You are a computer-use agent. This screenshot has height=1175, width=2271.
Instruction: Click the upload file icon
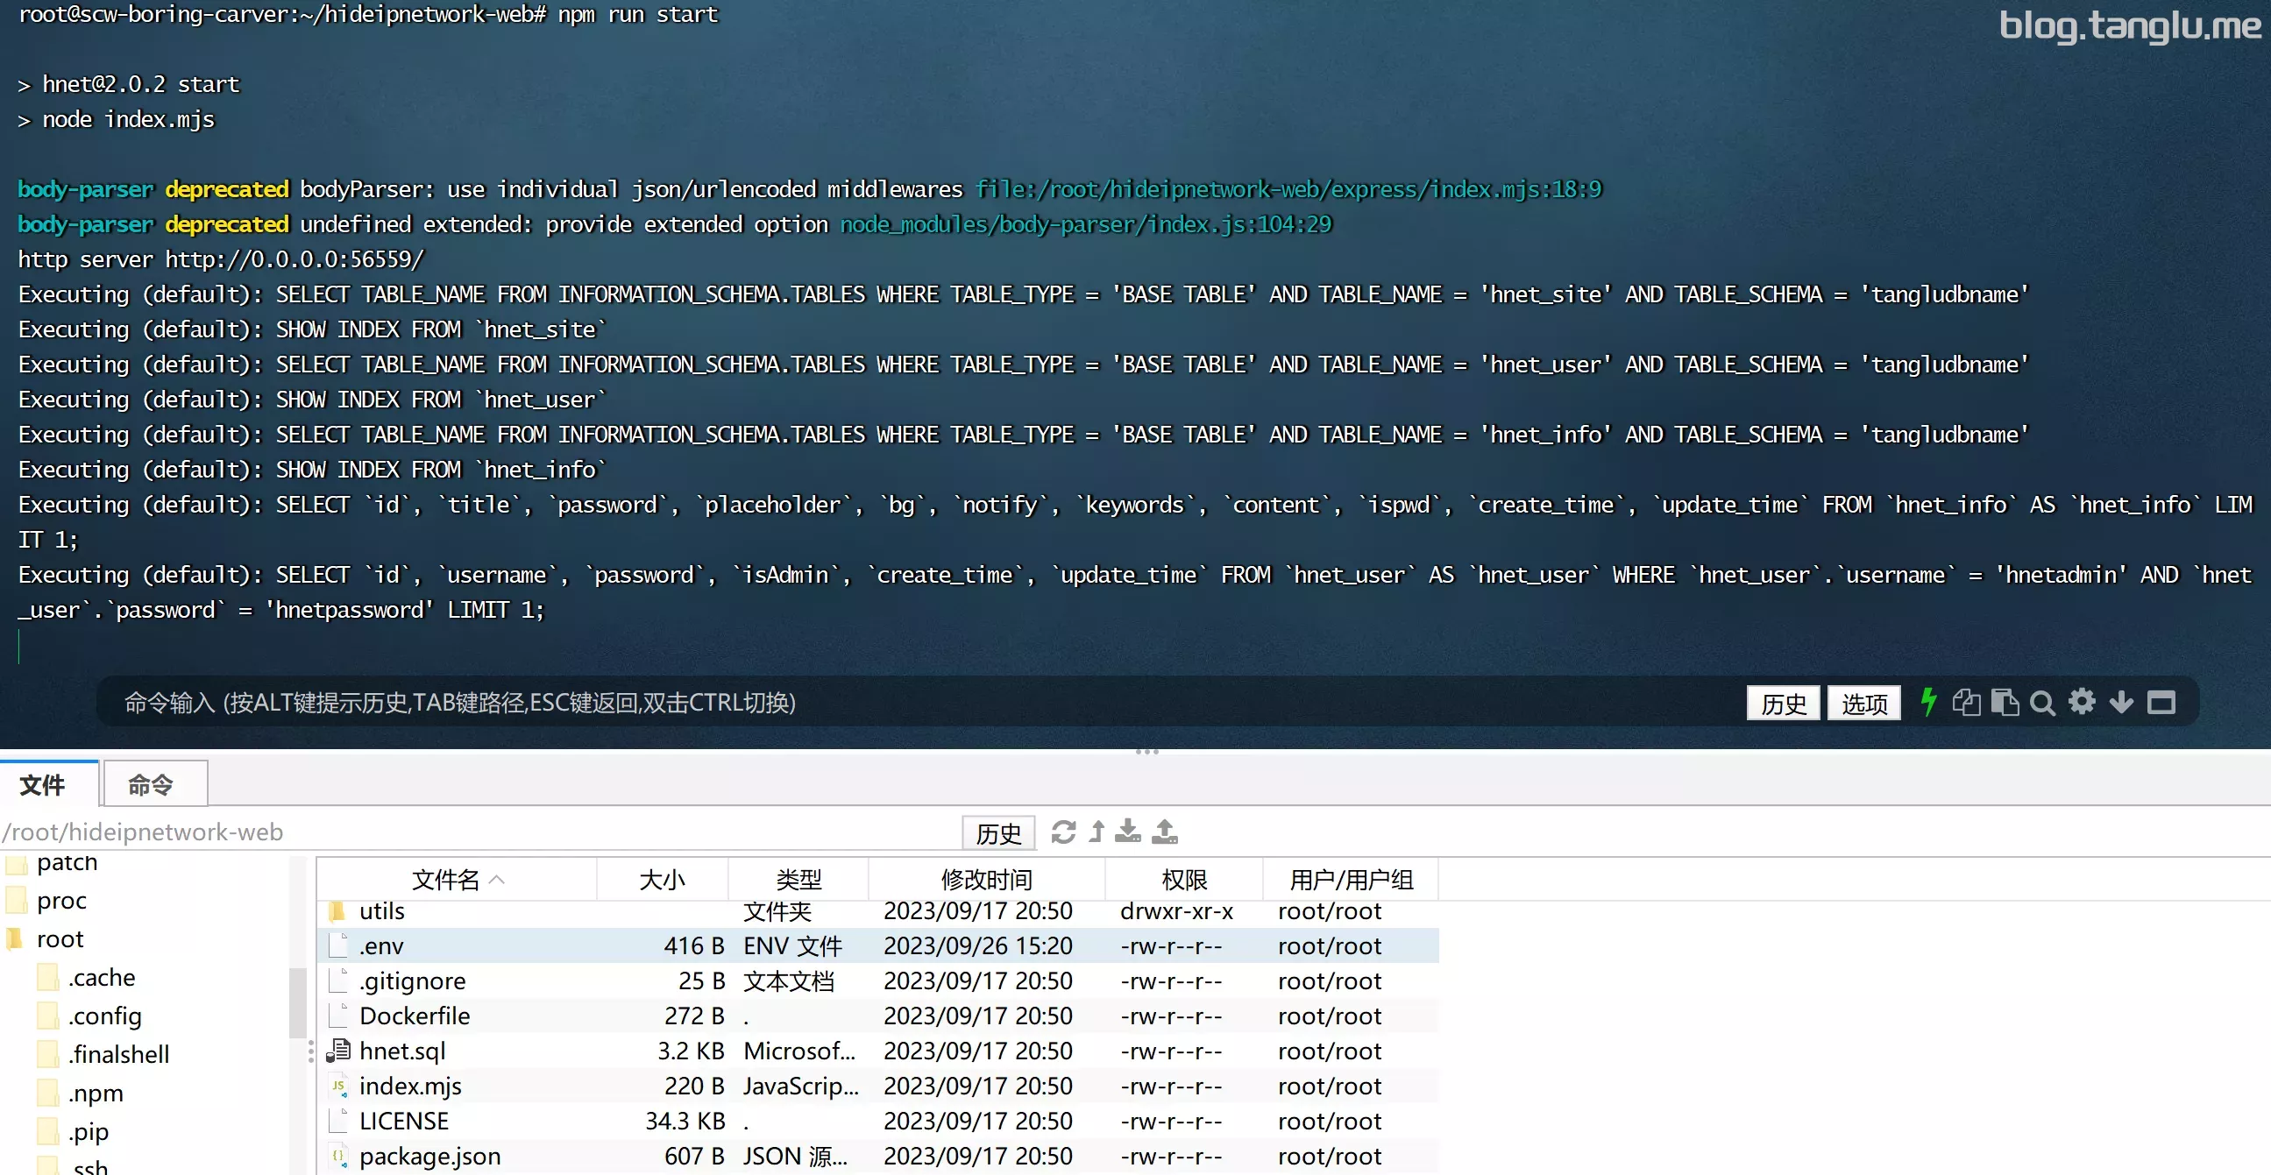tap(1165, 832)
